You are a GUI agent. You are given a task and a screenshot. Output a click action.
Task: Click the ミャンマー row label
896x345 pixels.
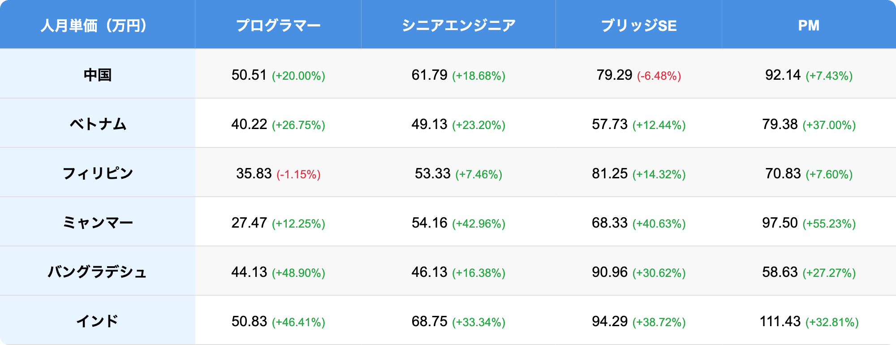pos(98,222)
